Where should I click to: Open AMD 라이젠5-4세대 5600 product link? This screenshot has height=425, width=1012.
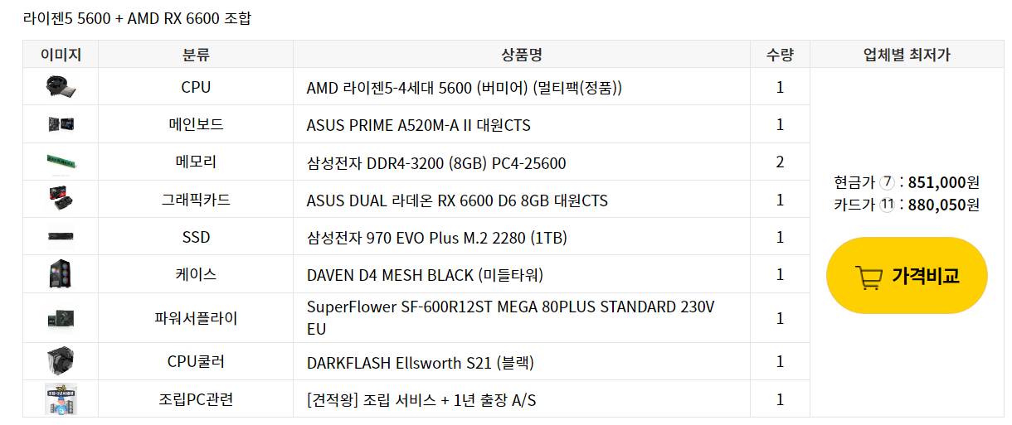click(464, 87)
